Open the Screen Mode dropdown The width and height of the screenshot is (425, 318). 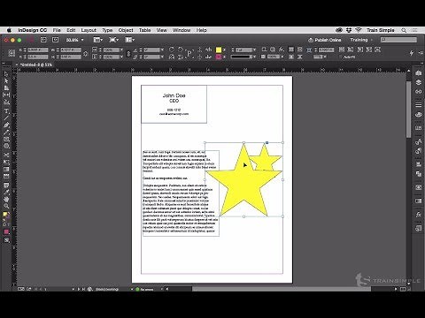coord(113,40)
